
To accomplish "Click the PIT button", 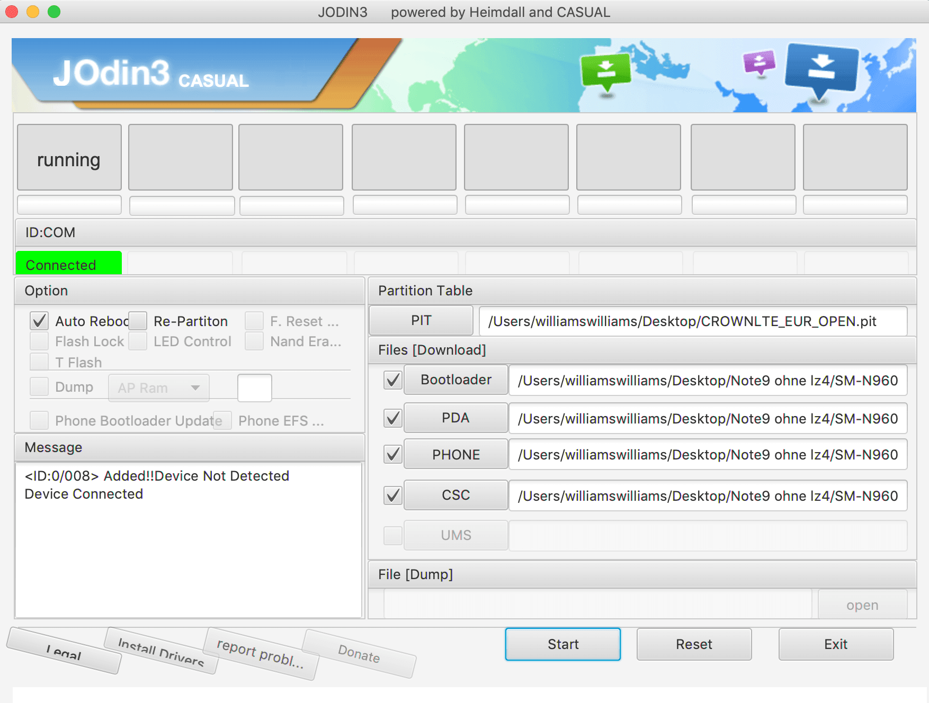I will tap(421, 321).
